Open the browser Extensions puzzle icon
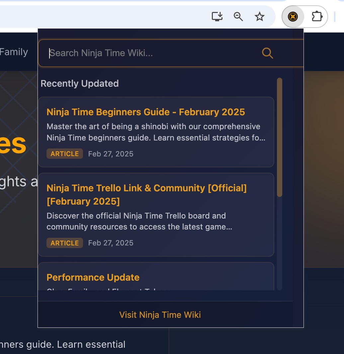This screenshot has width=344, height=354. coord(317,17)
